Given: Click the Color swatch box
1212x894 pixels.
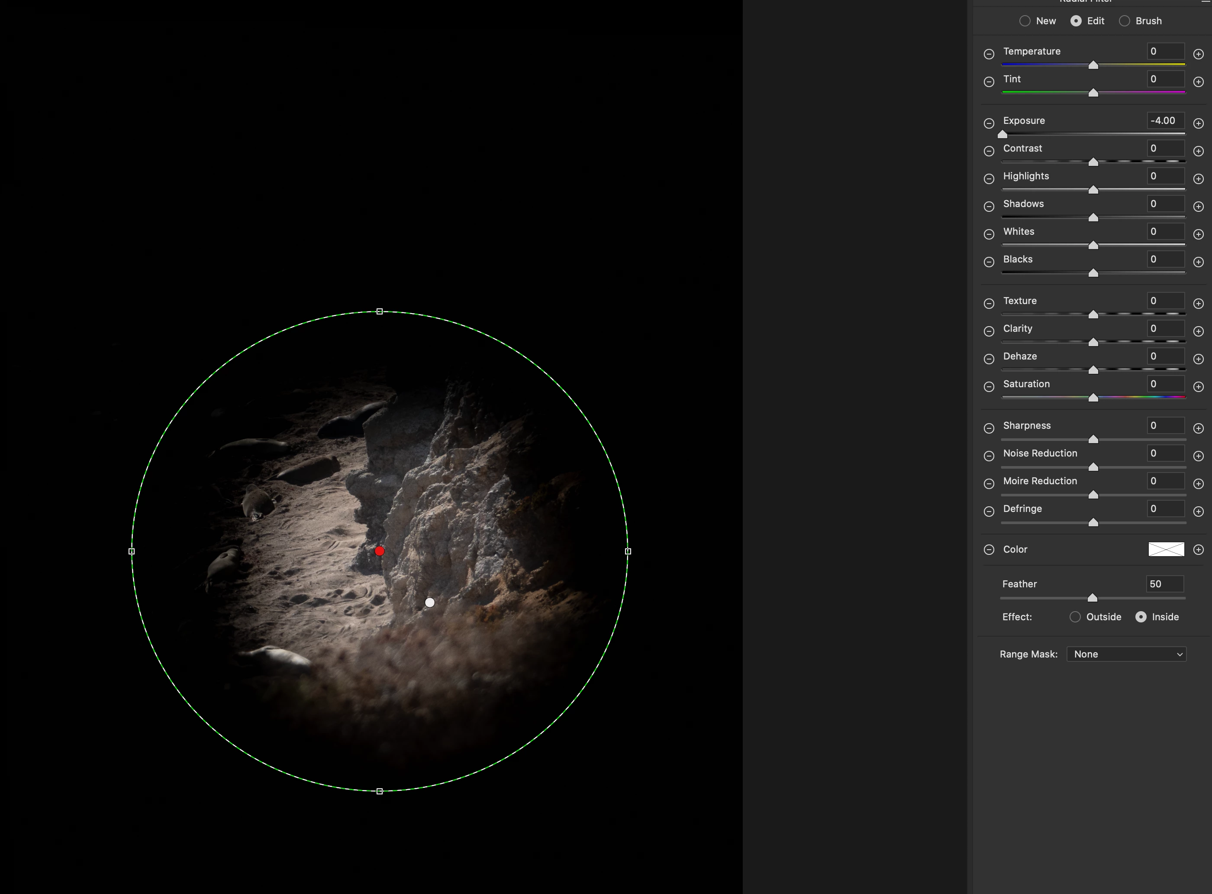Looking at the screenshot, I should [1166, 549].
